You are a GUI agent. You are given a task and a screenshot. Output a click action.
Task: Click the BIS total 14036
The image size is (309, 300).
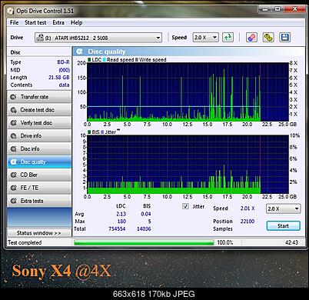(x=144, y=228)
